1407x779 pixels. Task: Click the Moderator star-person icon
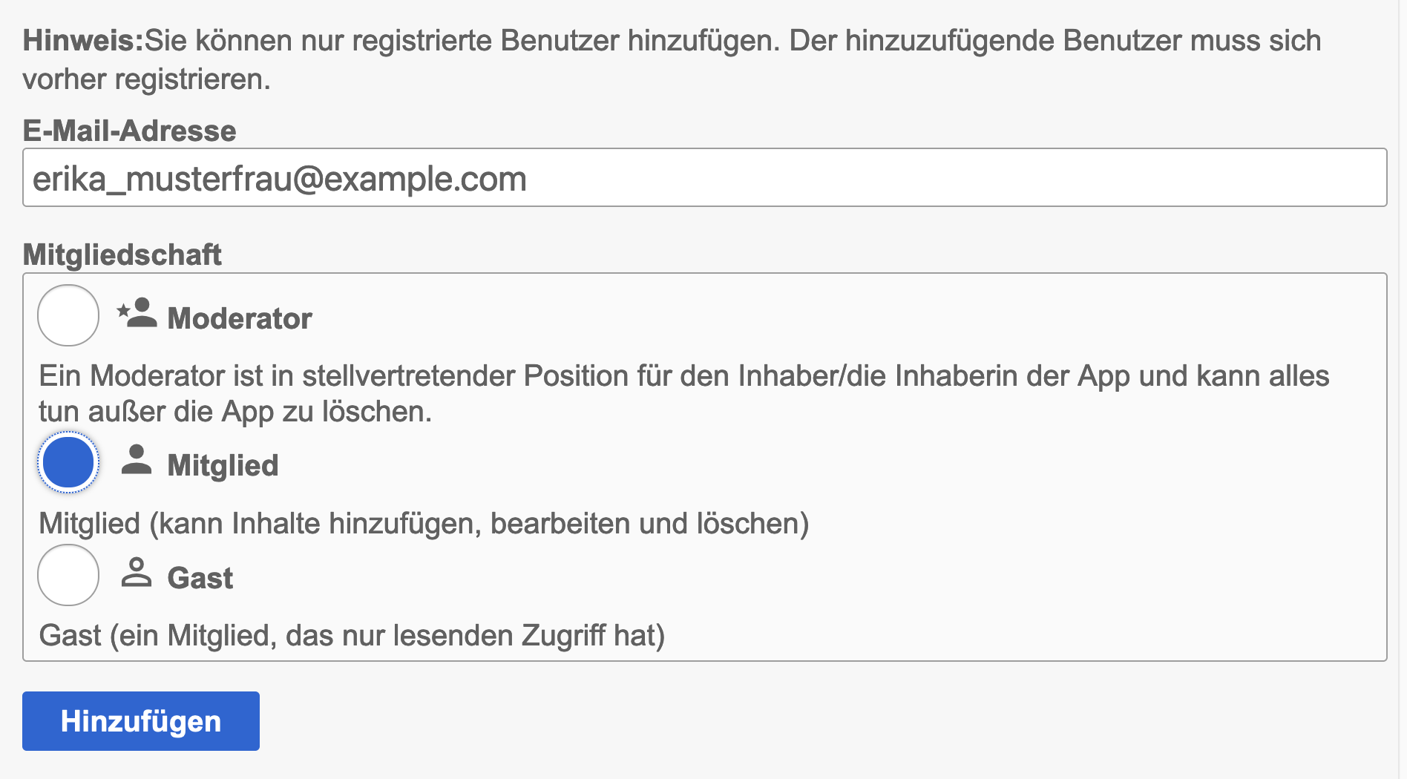(x=137, y=314)
